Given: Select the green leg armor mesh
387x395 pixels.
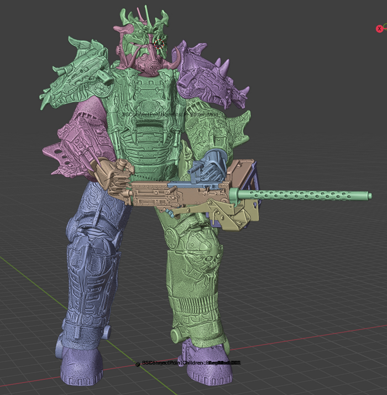Looking at the screenshot, I should (193, 276).
